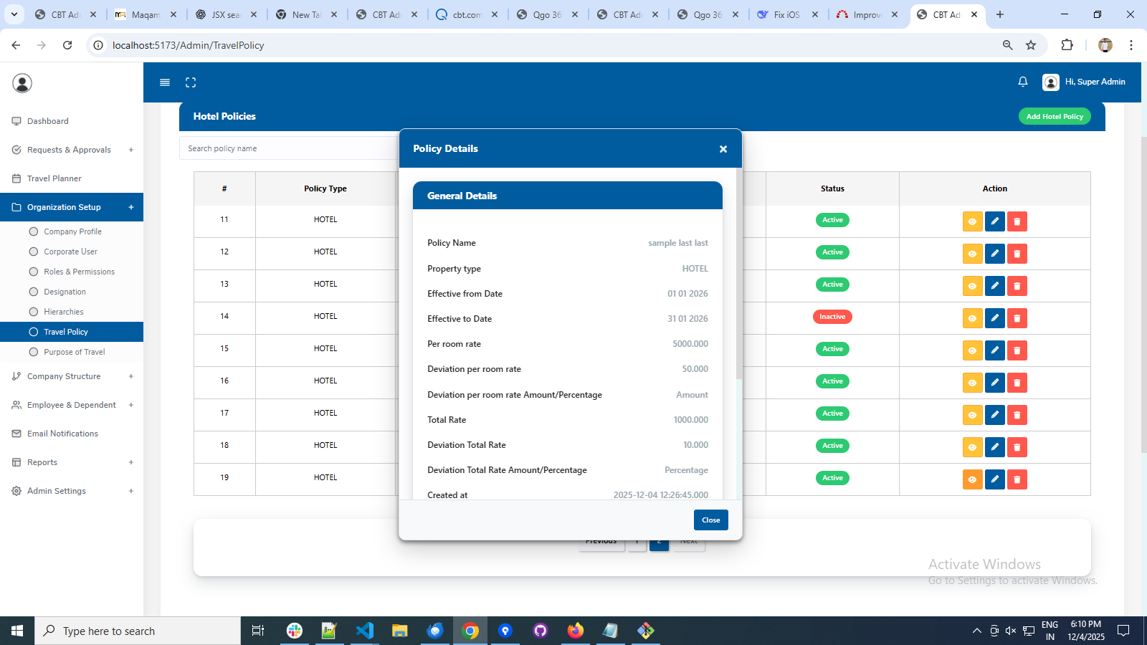1147x645 pixels.
Task: Click the Add Hotel Policy button
Action: pos(1054,116)
